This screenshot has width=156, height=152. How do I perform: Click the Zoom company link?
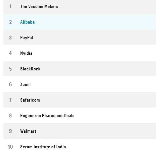point(25,84)
